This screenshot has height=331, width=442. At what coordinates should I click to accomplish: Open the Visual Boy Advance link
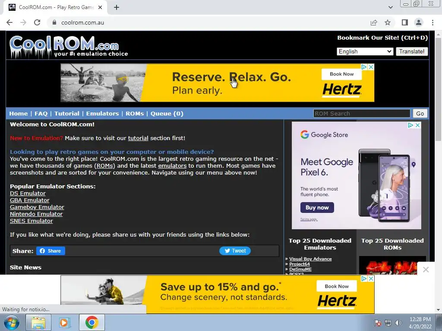[310, 259]
